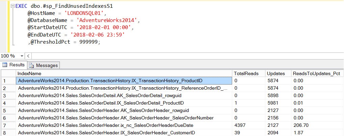Select the IX_SalesOrderHeader_CustomerID index cell
The image size is (344, 136).
[x=124, y=133]
